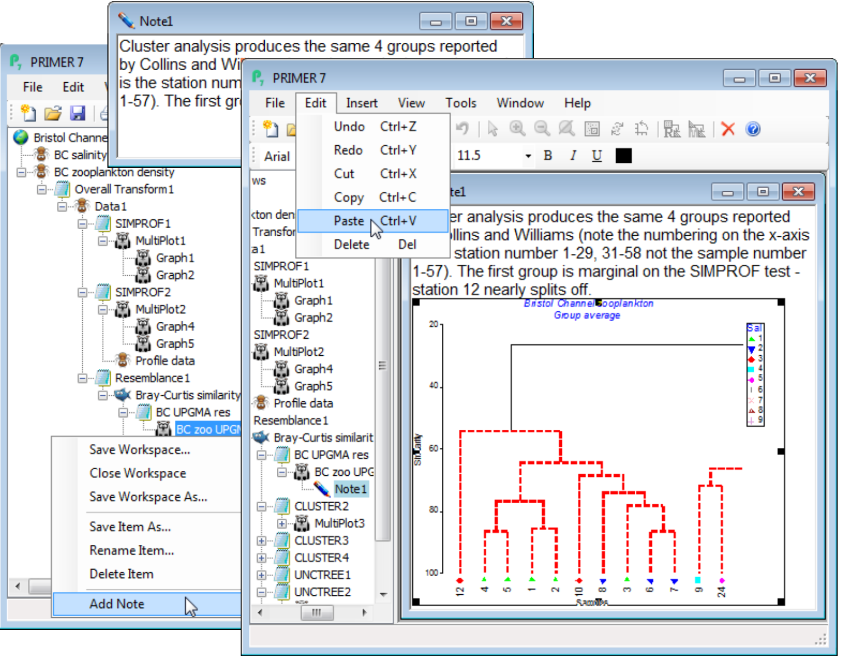Choose Add Note in context menu
842x660 pixels.
click(x=147, y=604)
